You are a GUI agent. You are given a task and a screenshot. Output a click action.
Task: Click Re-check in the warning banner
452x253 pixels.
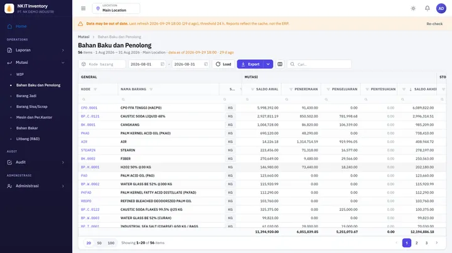pos(434,24)
